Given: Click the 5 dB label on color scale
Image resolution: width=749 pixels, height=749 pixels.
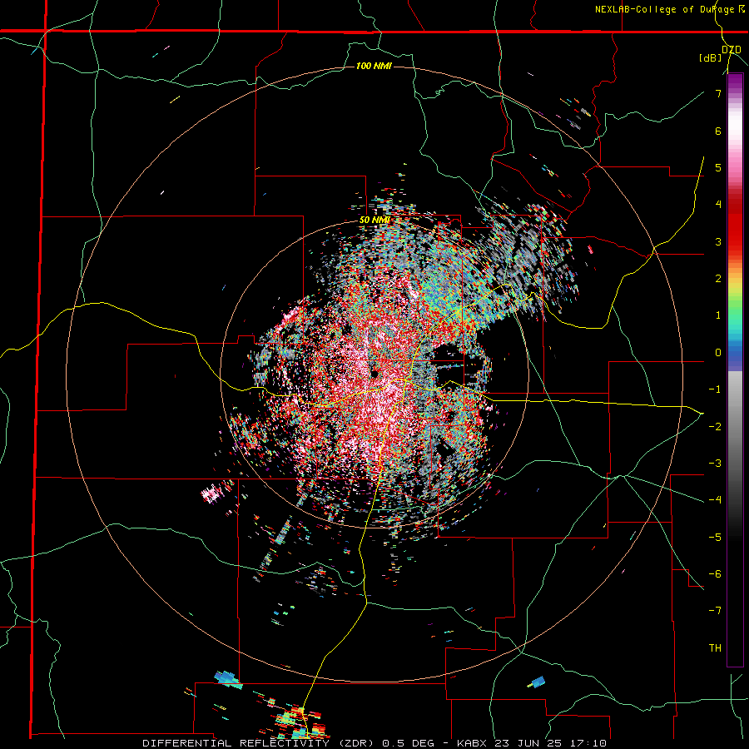Looking at the screenshot, I should [718, 167].
